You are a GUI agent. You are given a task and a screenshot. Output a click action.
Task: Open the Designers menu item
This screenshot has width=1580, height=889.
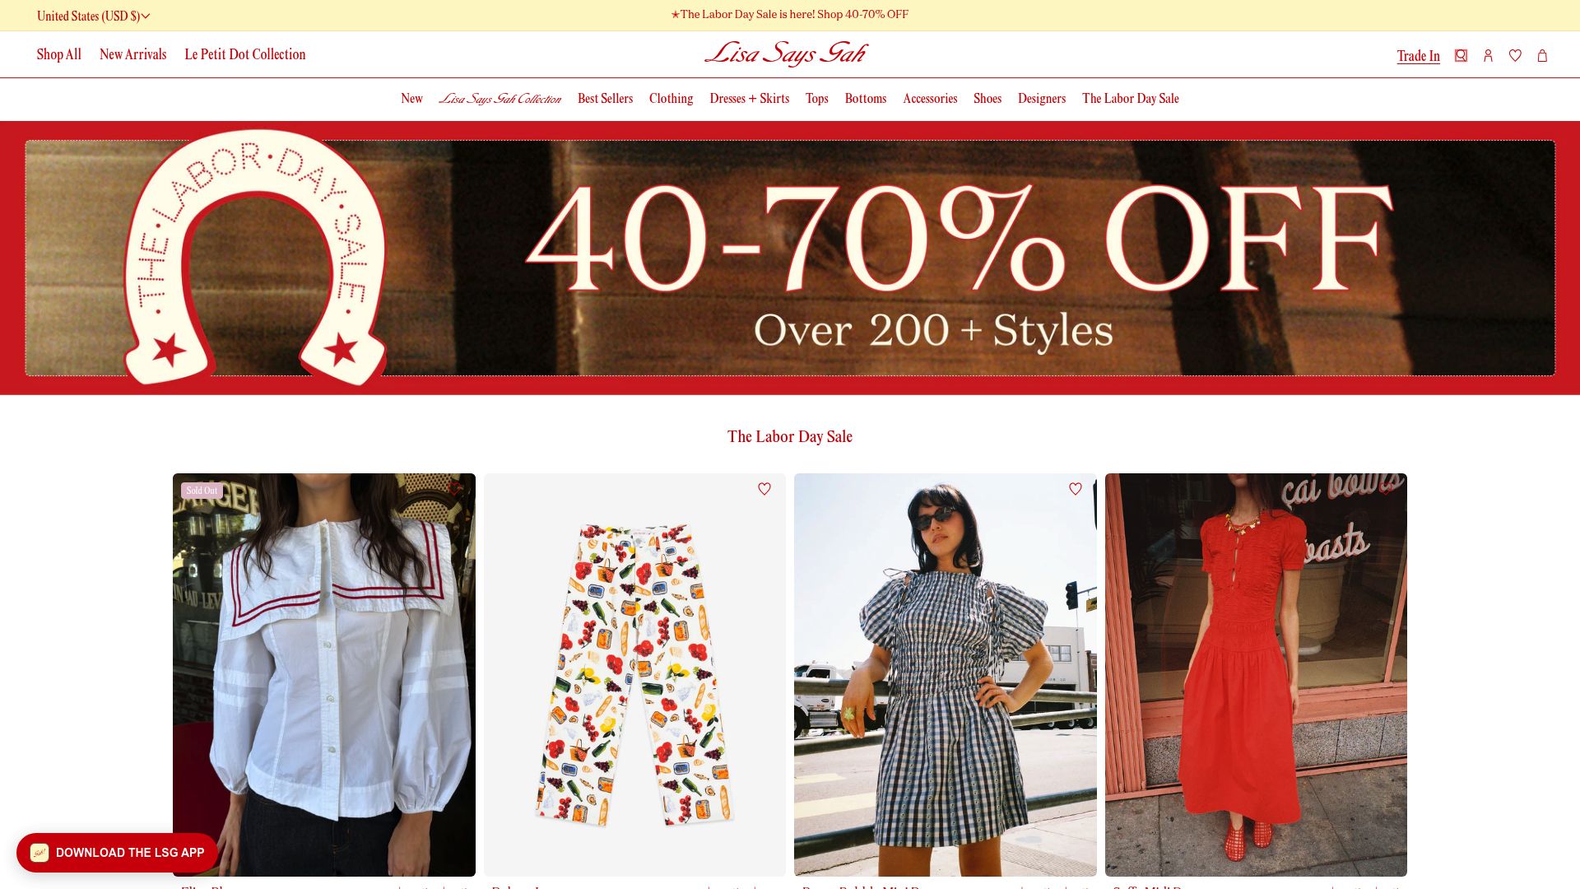click(x=1041, y=99)
